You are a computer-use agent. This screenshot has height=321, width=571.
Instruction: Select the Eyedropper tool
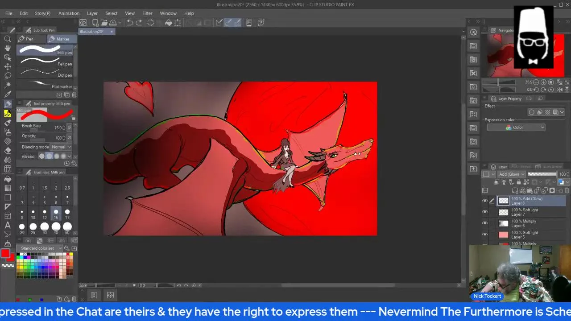[8, 95]
